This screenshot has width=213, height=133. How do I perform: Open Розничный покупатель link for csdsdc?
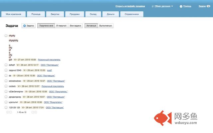(x=53, y=86)
